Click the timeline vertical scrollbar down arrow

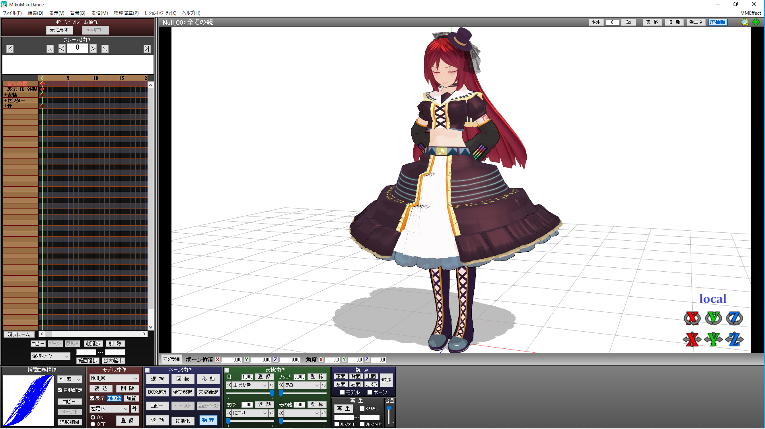point(151,327)
